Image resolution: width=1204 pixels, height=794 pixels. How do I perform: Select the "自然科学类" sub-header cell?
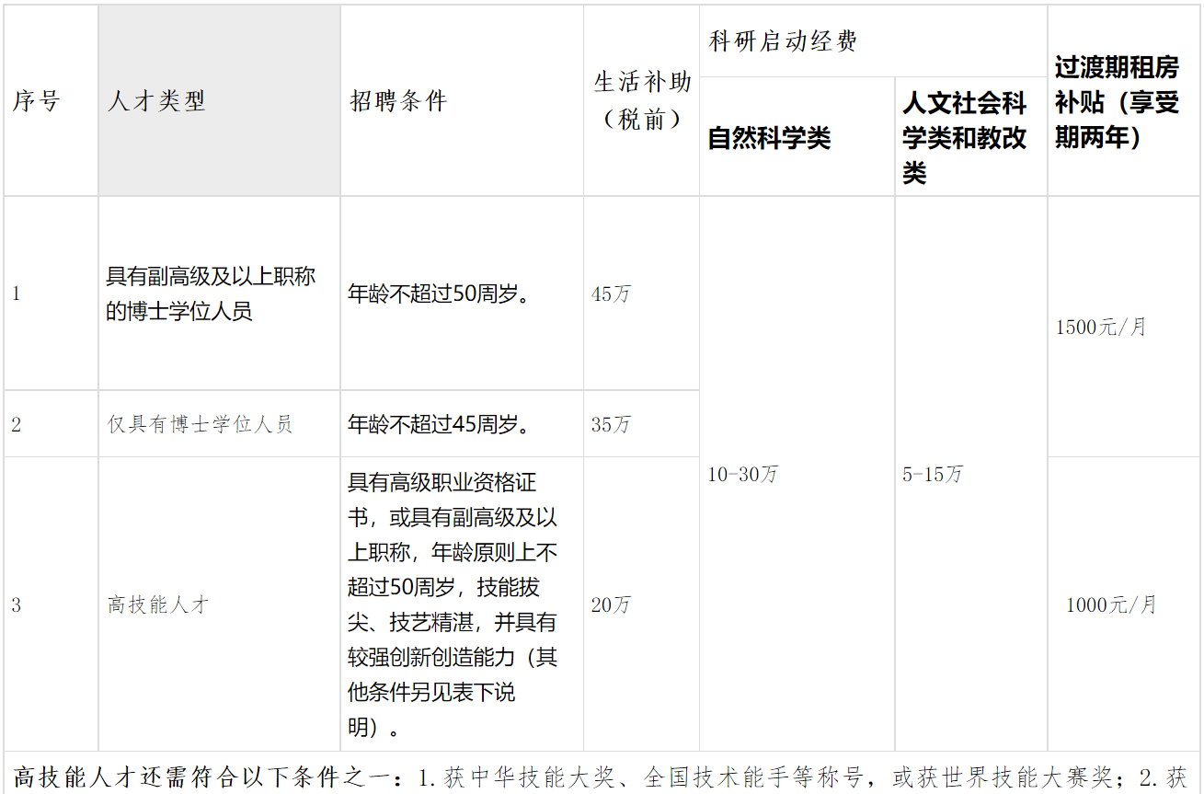click(x=769, y=138)
